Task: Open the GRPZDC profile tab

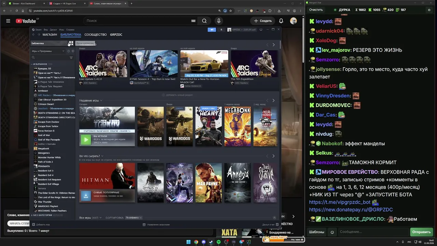Action: 116,35
